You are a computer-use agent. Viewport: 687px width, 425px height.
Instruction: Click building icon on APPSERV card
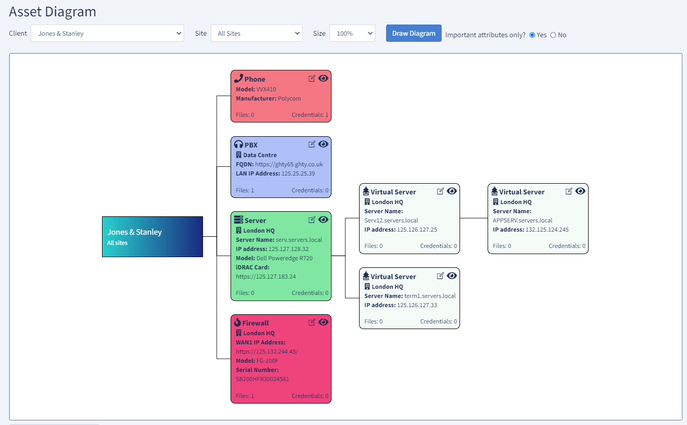click(x=495, y=202)
